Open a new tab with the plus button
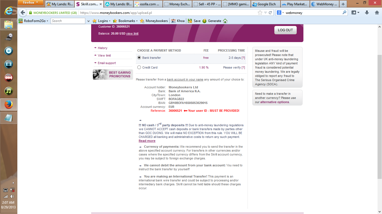The image size is (382, 214). pyautogui.click(x=343, y=4)
